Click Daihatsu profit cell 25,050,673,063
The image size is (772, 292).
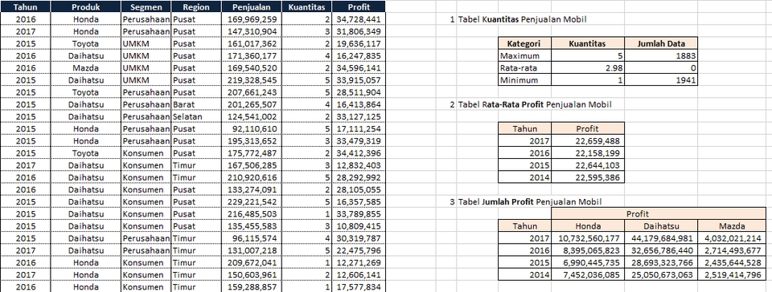click(x=661, y=275)
